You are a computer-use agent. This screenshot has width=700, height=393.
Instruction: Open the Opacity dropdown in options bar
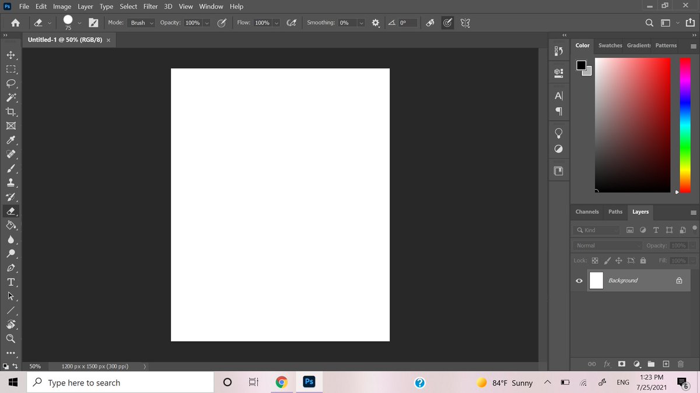(x=206, y=23)
